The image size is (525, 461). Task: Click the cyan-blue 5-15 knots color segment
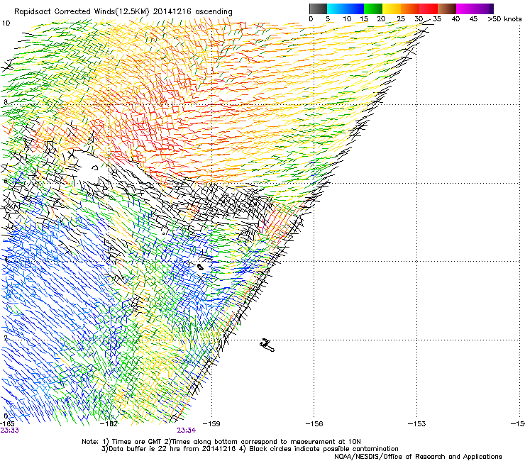tap(346, 9)
